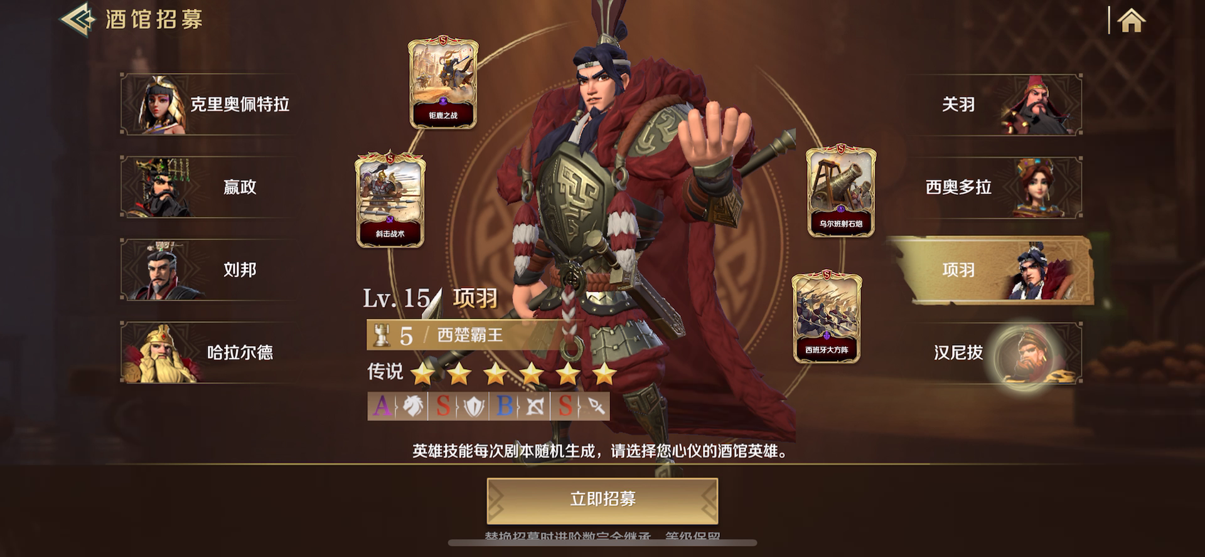Select hero 哈拉尔德 from the list
Screen dimensions: 1205x557
coord(208,353)
